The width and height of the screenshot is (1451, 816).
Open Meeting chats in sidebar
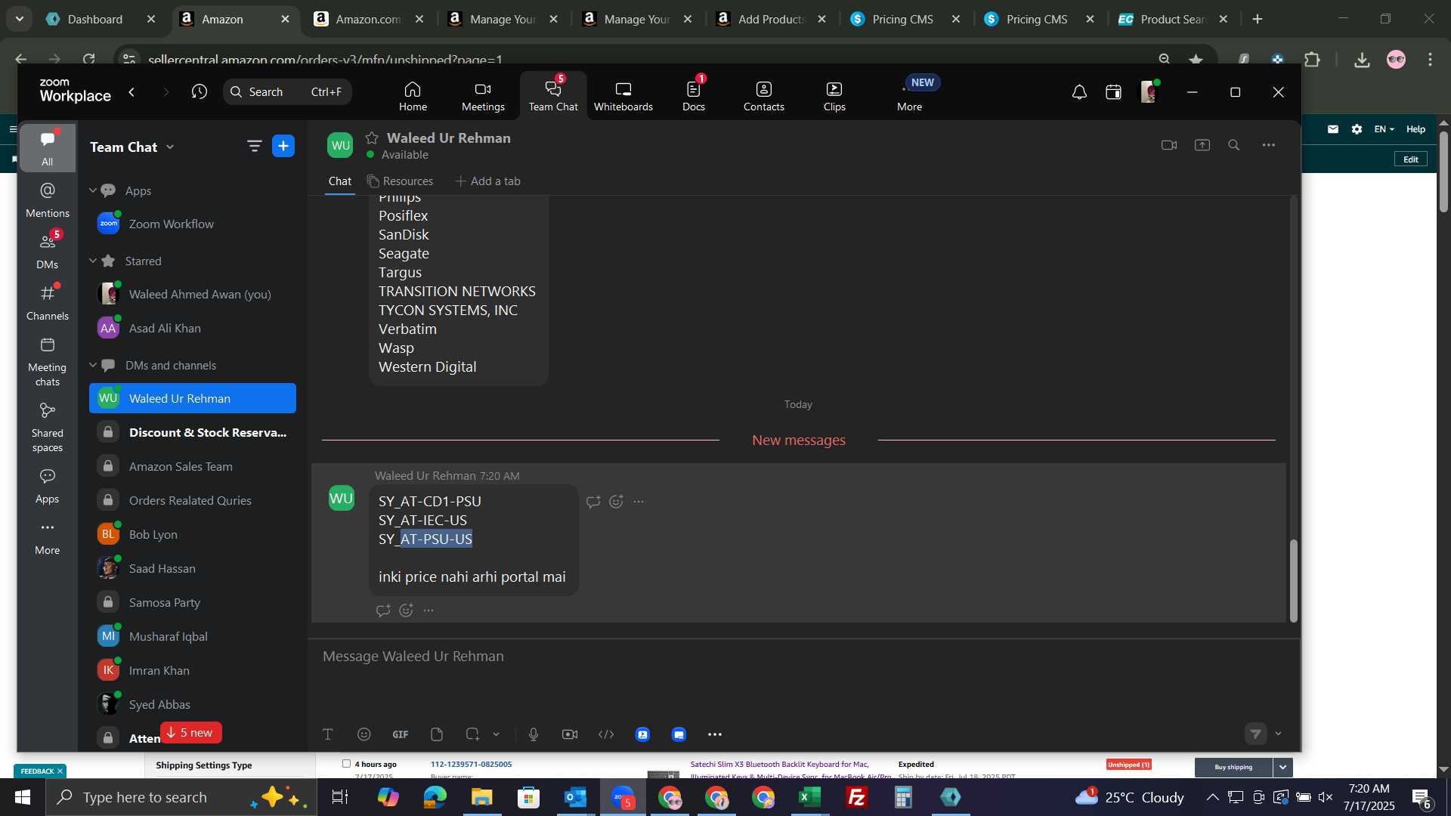(47, 361)
